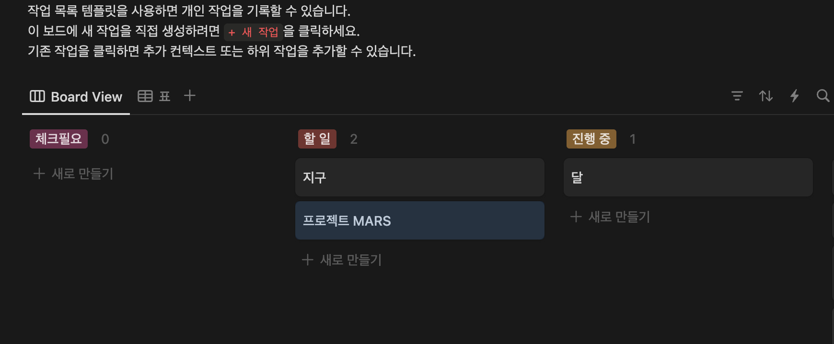Click 새로 만들기 at the bottom of 할 일
The height and width of the screenshot is (344, 834).
[x=341, y=260]
